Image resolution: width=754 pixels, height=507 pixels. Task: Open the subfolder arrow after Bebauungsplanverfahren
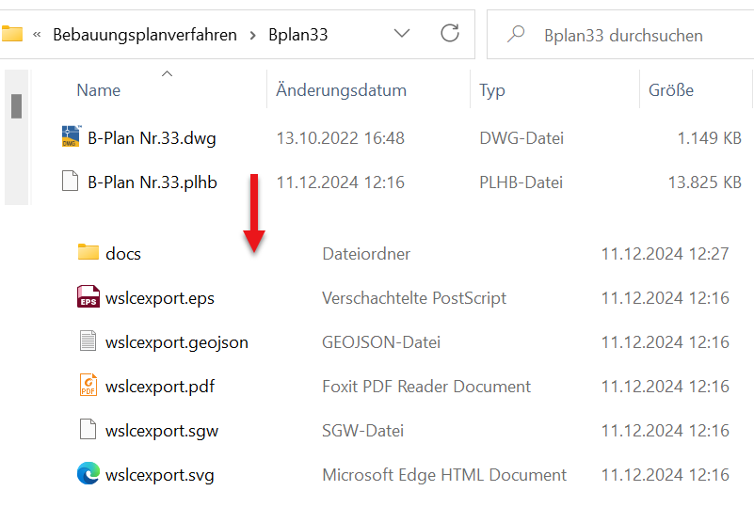(x=253, y=35)
